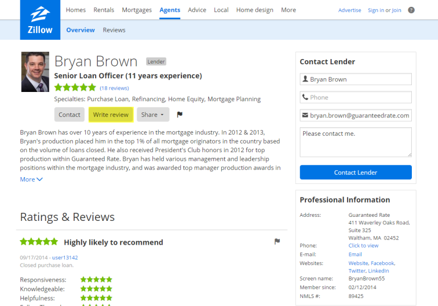This screenshot has width=438, height=306.
Task: Click the Guaranteed Rate address text
Action: tap(379, 227)
